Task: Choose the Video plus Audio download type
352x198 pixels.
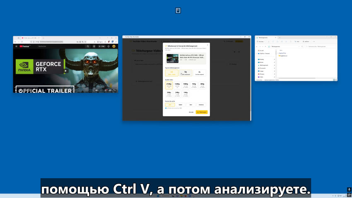Action: click(172, 73)
